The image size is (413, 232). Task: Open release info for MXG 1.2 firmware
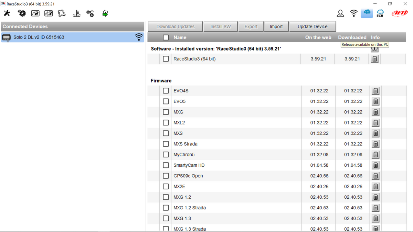pyautogui.click(x=375, y=197)
